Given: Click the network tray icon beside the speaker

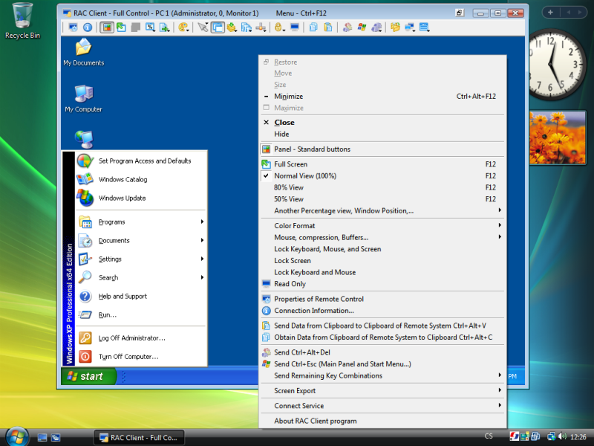Looking at the screenshot, I should (551, 436).
